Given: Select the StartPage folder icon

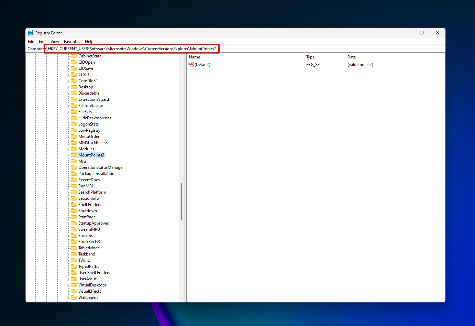Looking at the screenshot, I should (74, 217).
